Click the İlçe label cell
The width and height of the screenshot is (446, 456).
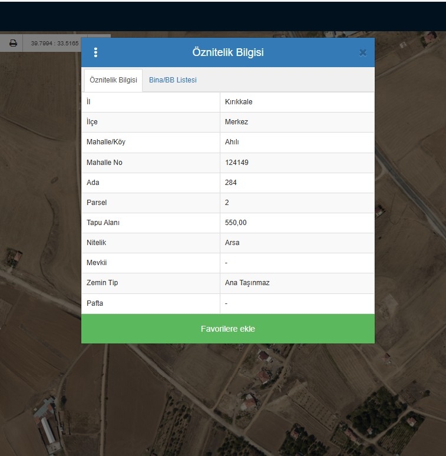[151, 122]
